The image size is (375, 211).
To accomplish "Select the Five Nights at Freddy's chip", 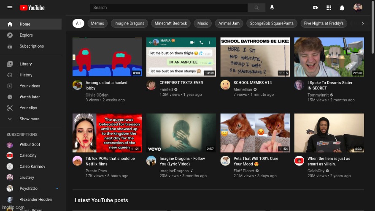I will point(324,23).
